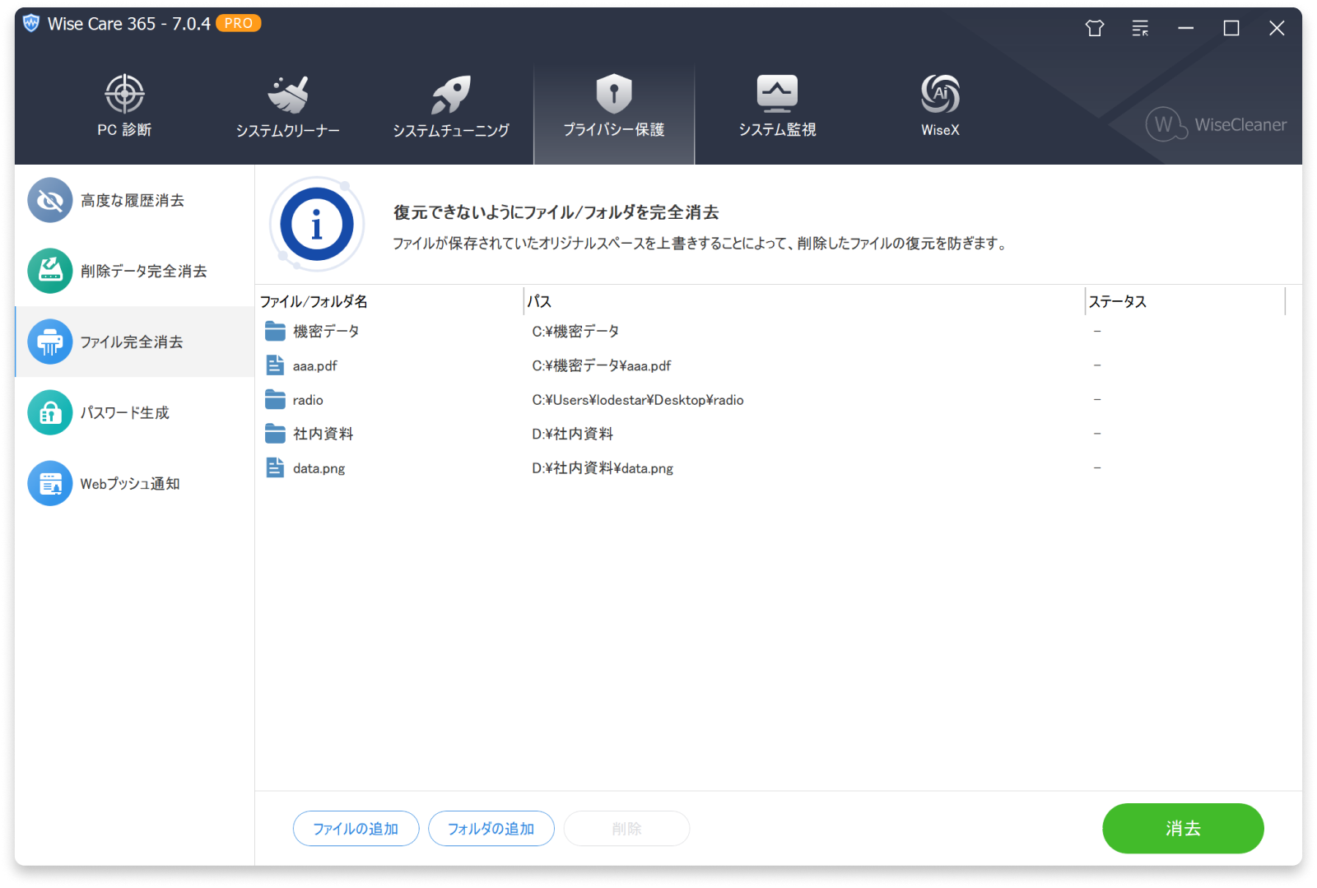
Task: Switch to the PC 診断 tab
Action: click(x=124, y=93)
